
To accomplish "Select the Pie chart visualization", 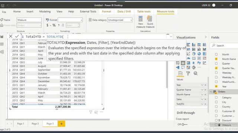I will 194,54.
